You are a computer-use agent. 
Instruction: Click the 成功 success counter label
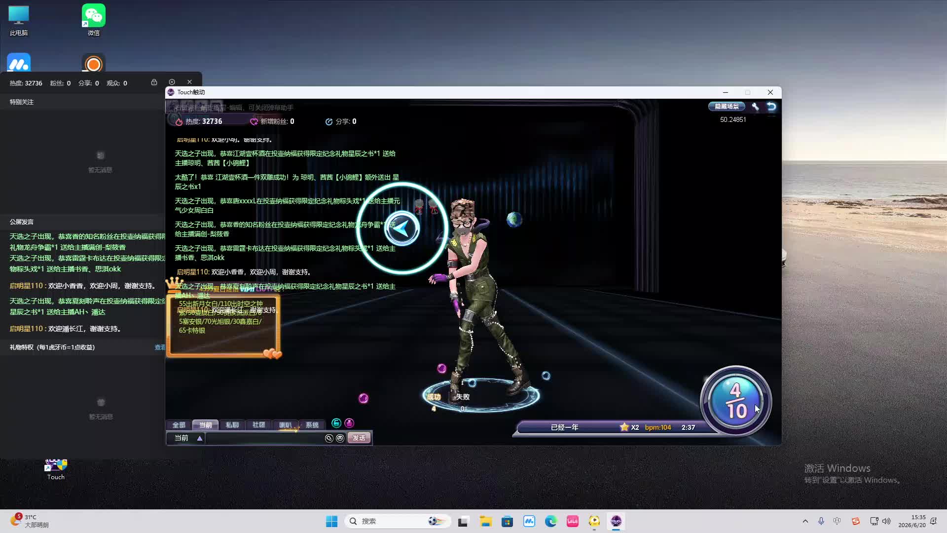pos(434,397)
